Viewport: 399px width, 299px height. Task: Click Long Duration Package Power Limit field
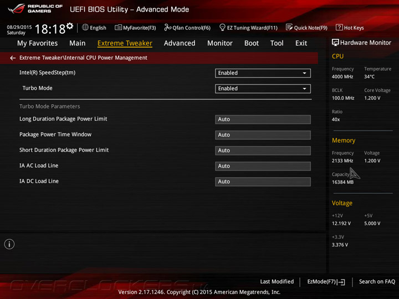tap(263, 120)
